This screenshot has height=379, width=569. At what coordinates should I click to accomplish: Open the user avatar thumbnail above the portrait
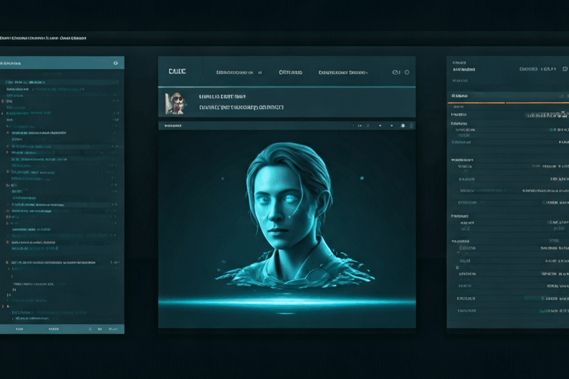click(176, 103)
